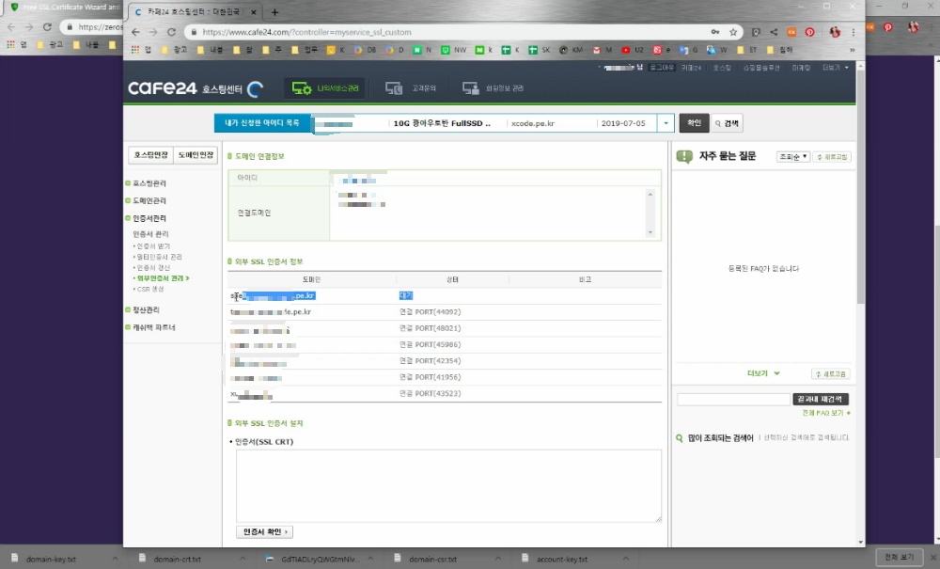Open the 광고 bookmark folder
The width and height of the screenshot is (940, 569).
click(175, 50)
